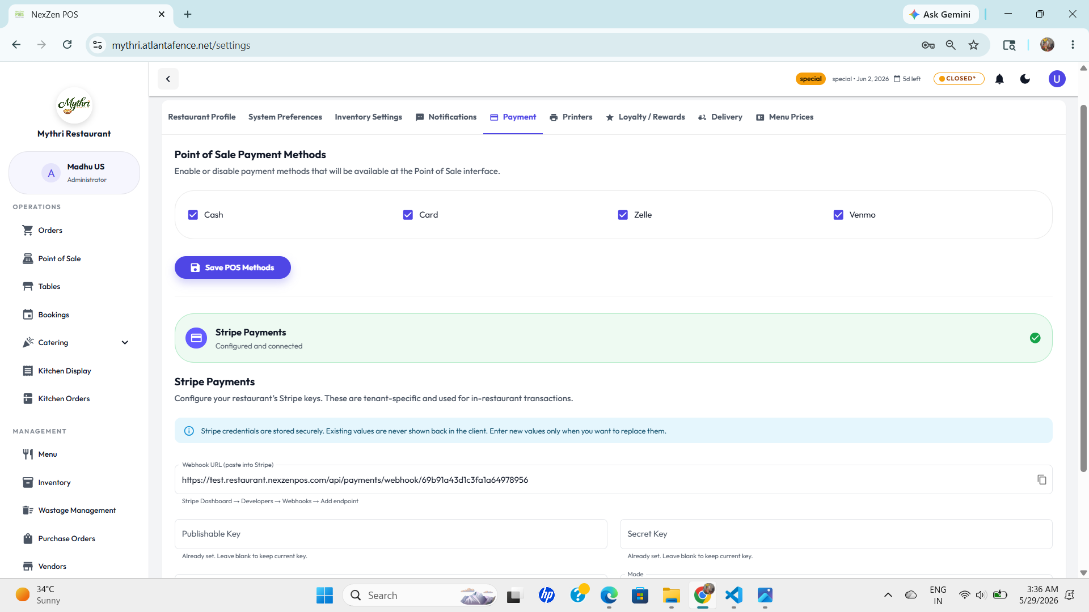Open the Delivery tab
The width and height of the screenshot is (1089, 612).
coord(720,117)
